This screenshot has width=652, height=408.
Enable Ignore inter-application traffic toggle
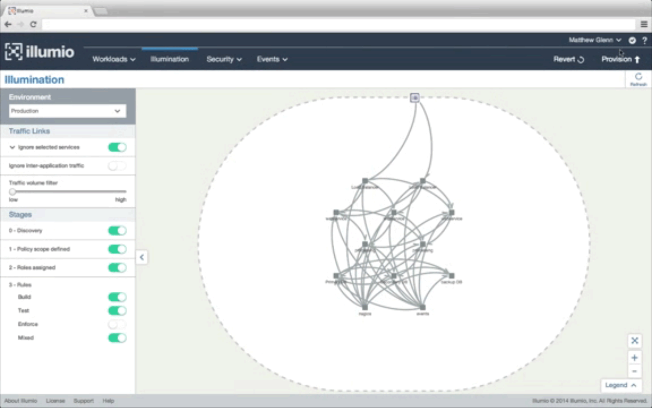[117, 166]
